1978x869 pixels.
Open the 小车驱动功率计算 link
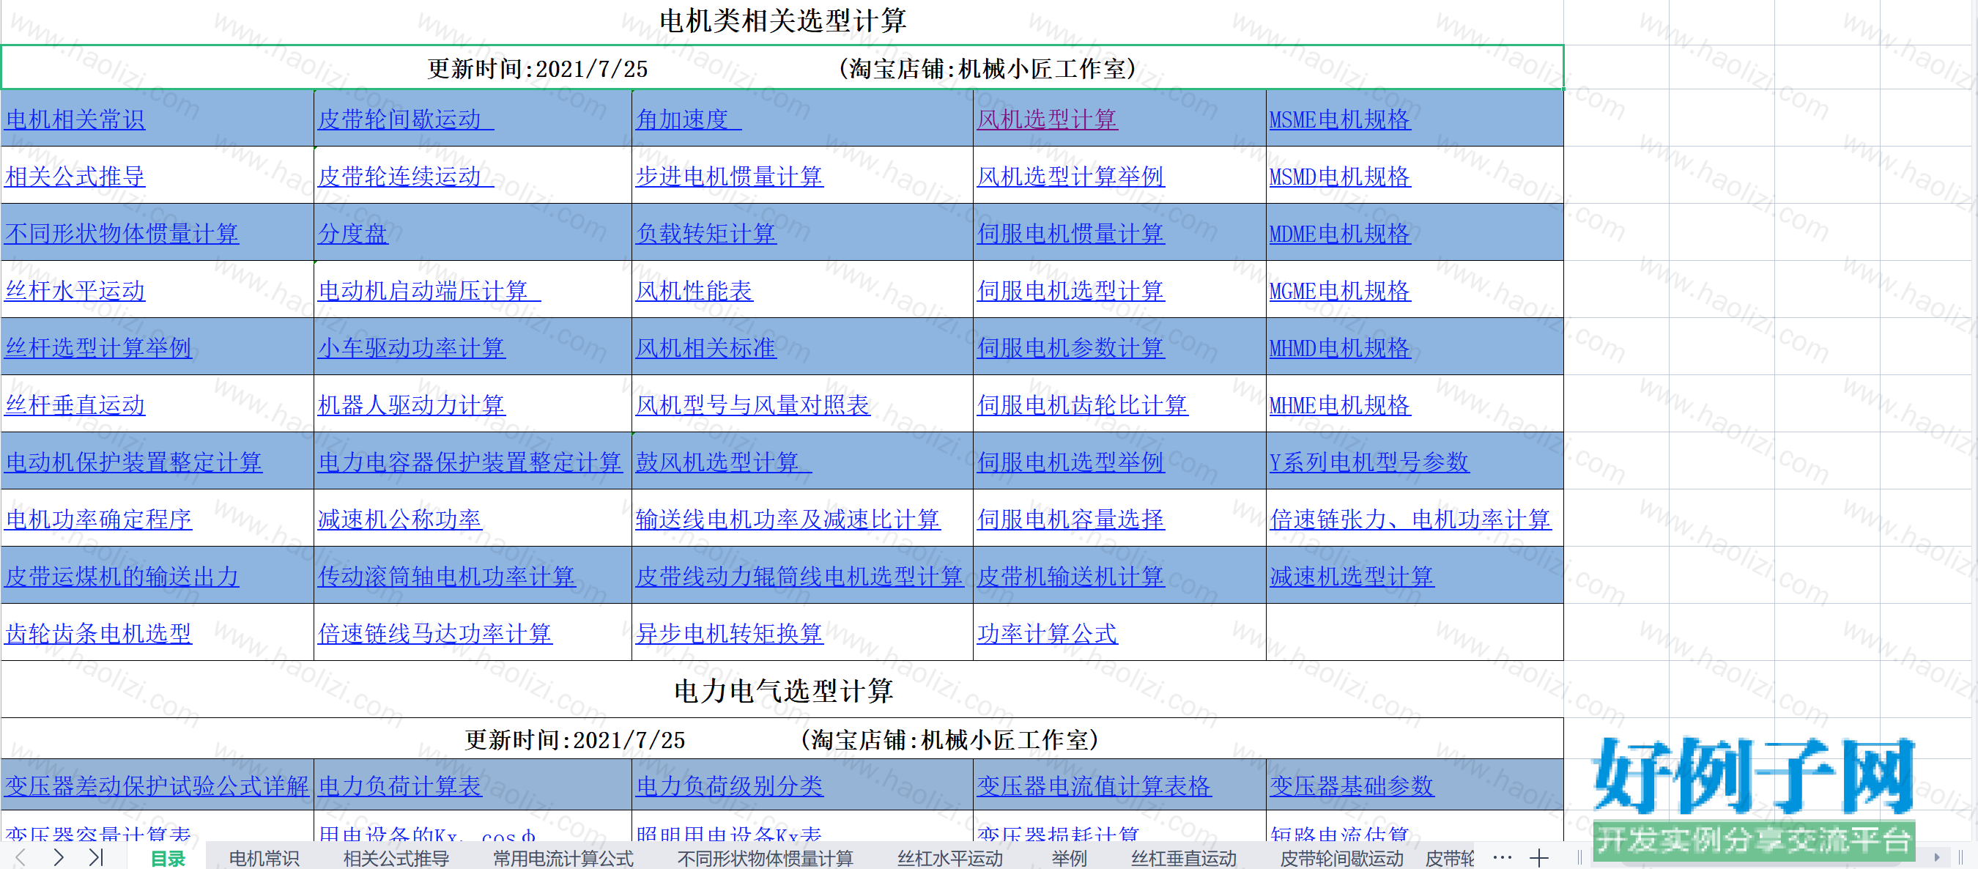412,348
